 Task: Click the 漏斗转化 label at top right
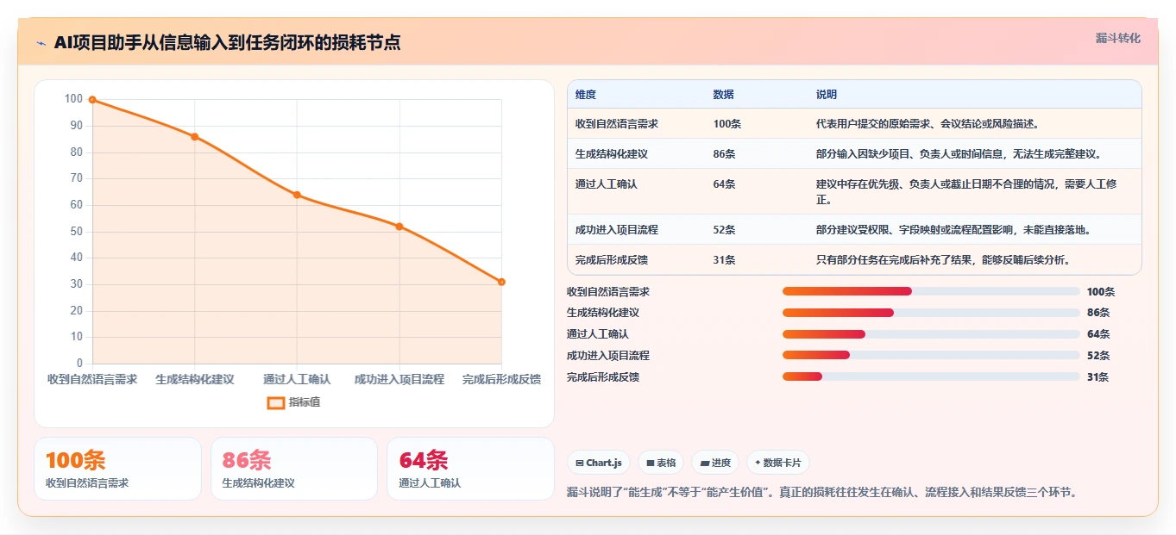click(x=1117, y=38)
